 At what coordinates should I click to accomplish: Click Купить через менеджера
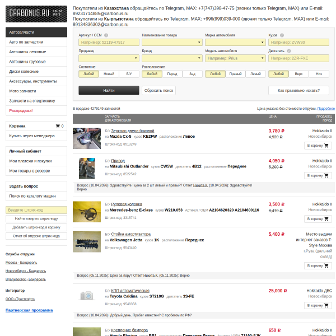click(36, 136)
